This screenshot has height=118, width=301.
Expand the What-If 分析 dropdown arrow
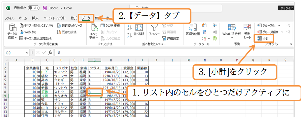point(232,38)
